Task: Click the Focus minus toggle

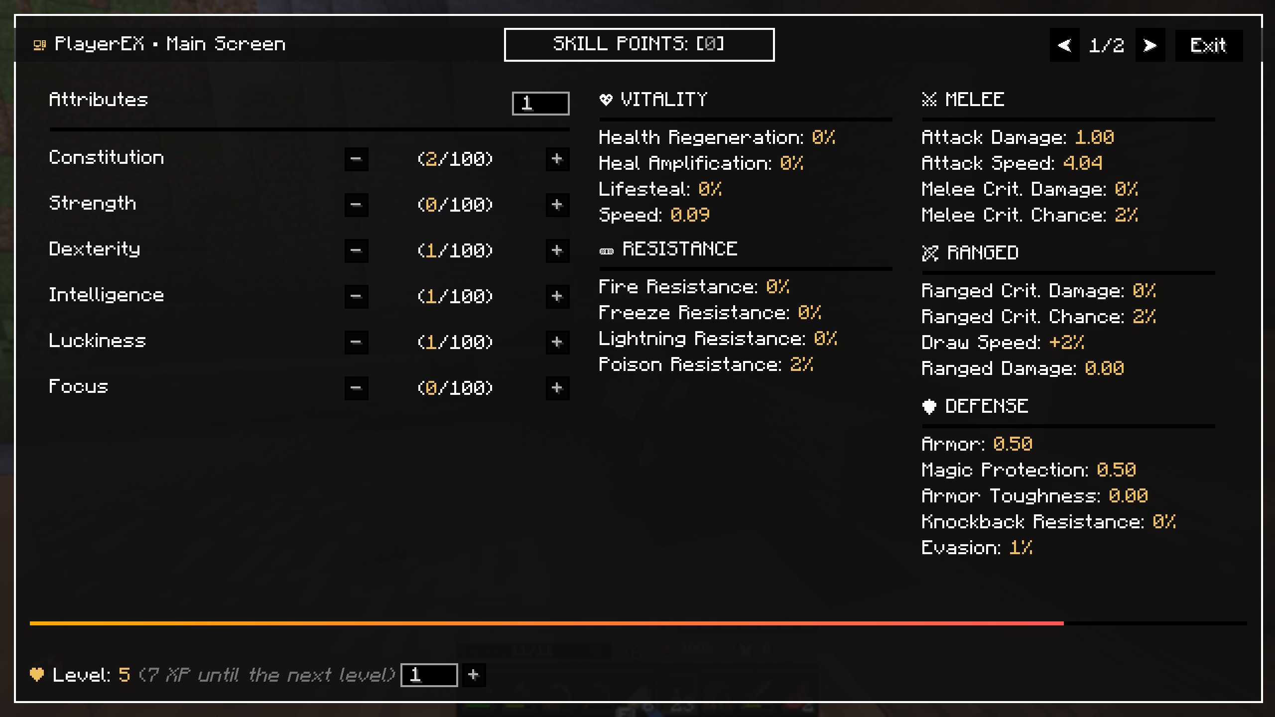Action: pyautogui.click(x=355, y=387)
